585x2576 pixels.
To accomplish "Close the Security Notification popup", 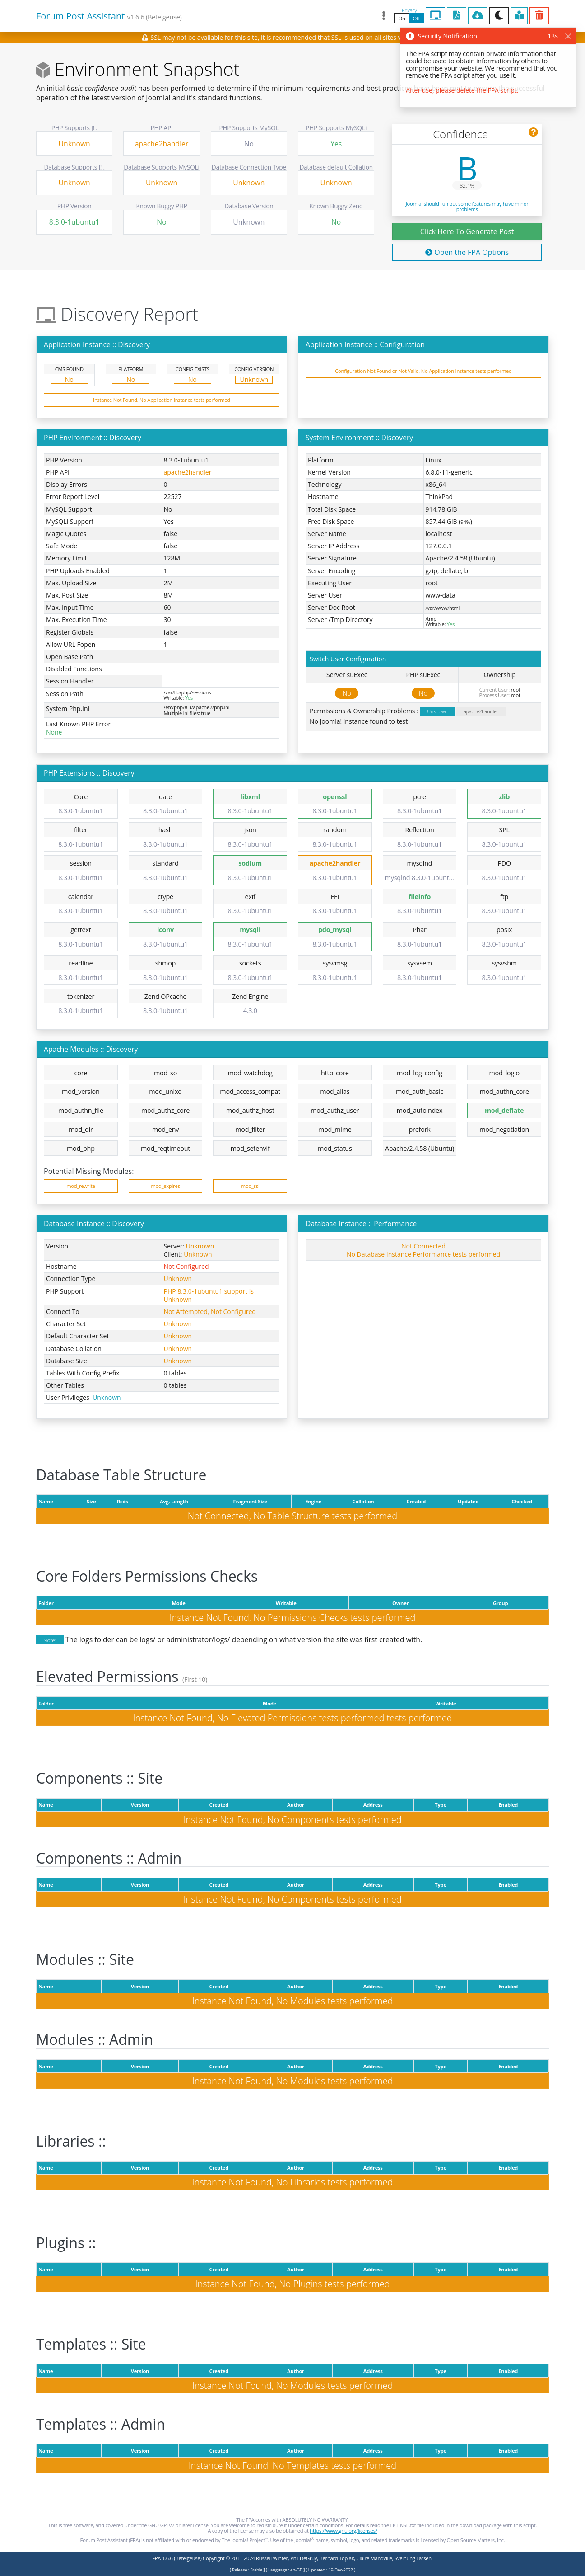I will click(x=568, y=36).
